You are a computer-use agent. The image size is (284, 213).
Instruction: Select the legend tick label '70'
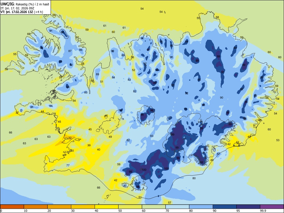pos(167,211)
